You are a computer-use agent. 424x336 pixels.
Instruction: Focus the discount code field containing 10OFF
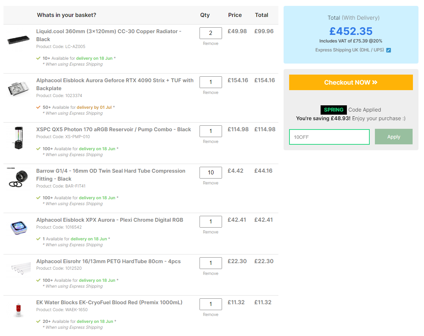point(329,137)
